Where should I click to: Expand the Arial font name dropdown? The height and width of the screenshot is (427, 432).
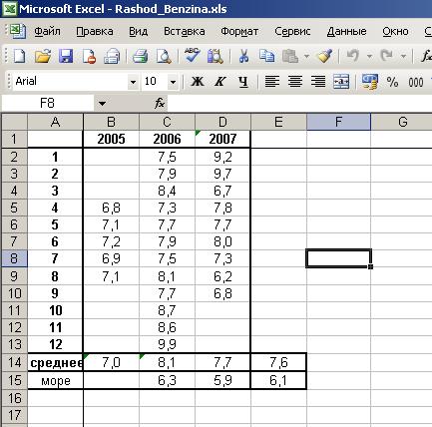tap(133, 82)
